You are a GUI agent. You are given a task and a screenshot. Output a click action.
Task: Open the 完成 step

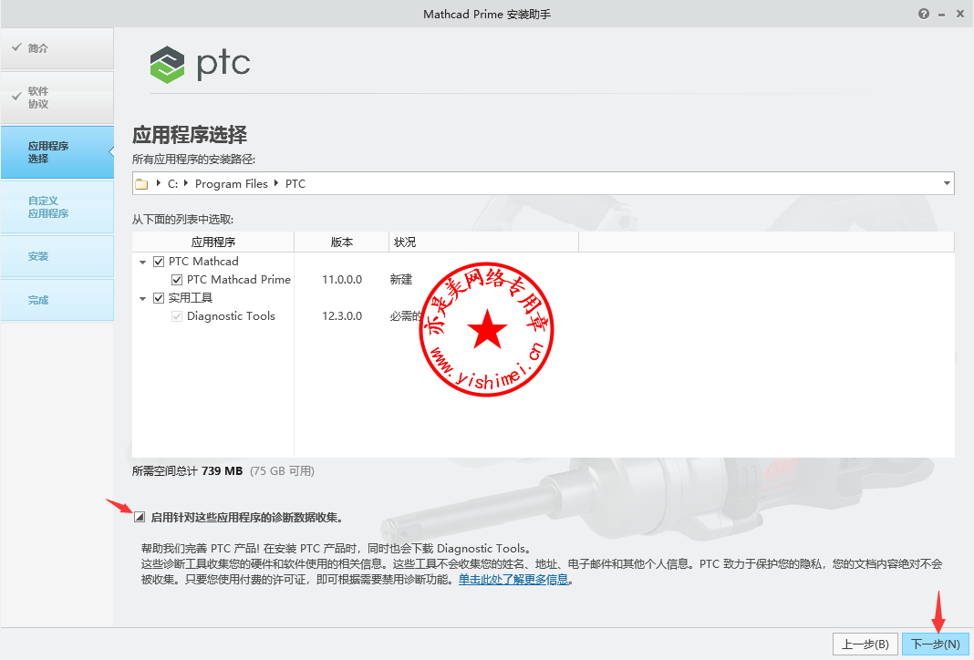click(x=57, y=300)
